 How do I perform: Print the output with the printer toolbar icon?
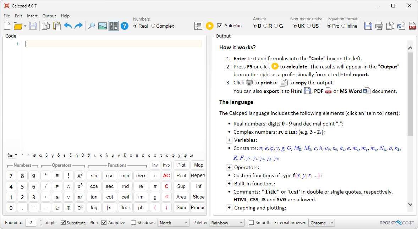379,26
